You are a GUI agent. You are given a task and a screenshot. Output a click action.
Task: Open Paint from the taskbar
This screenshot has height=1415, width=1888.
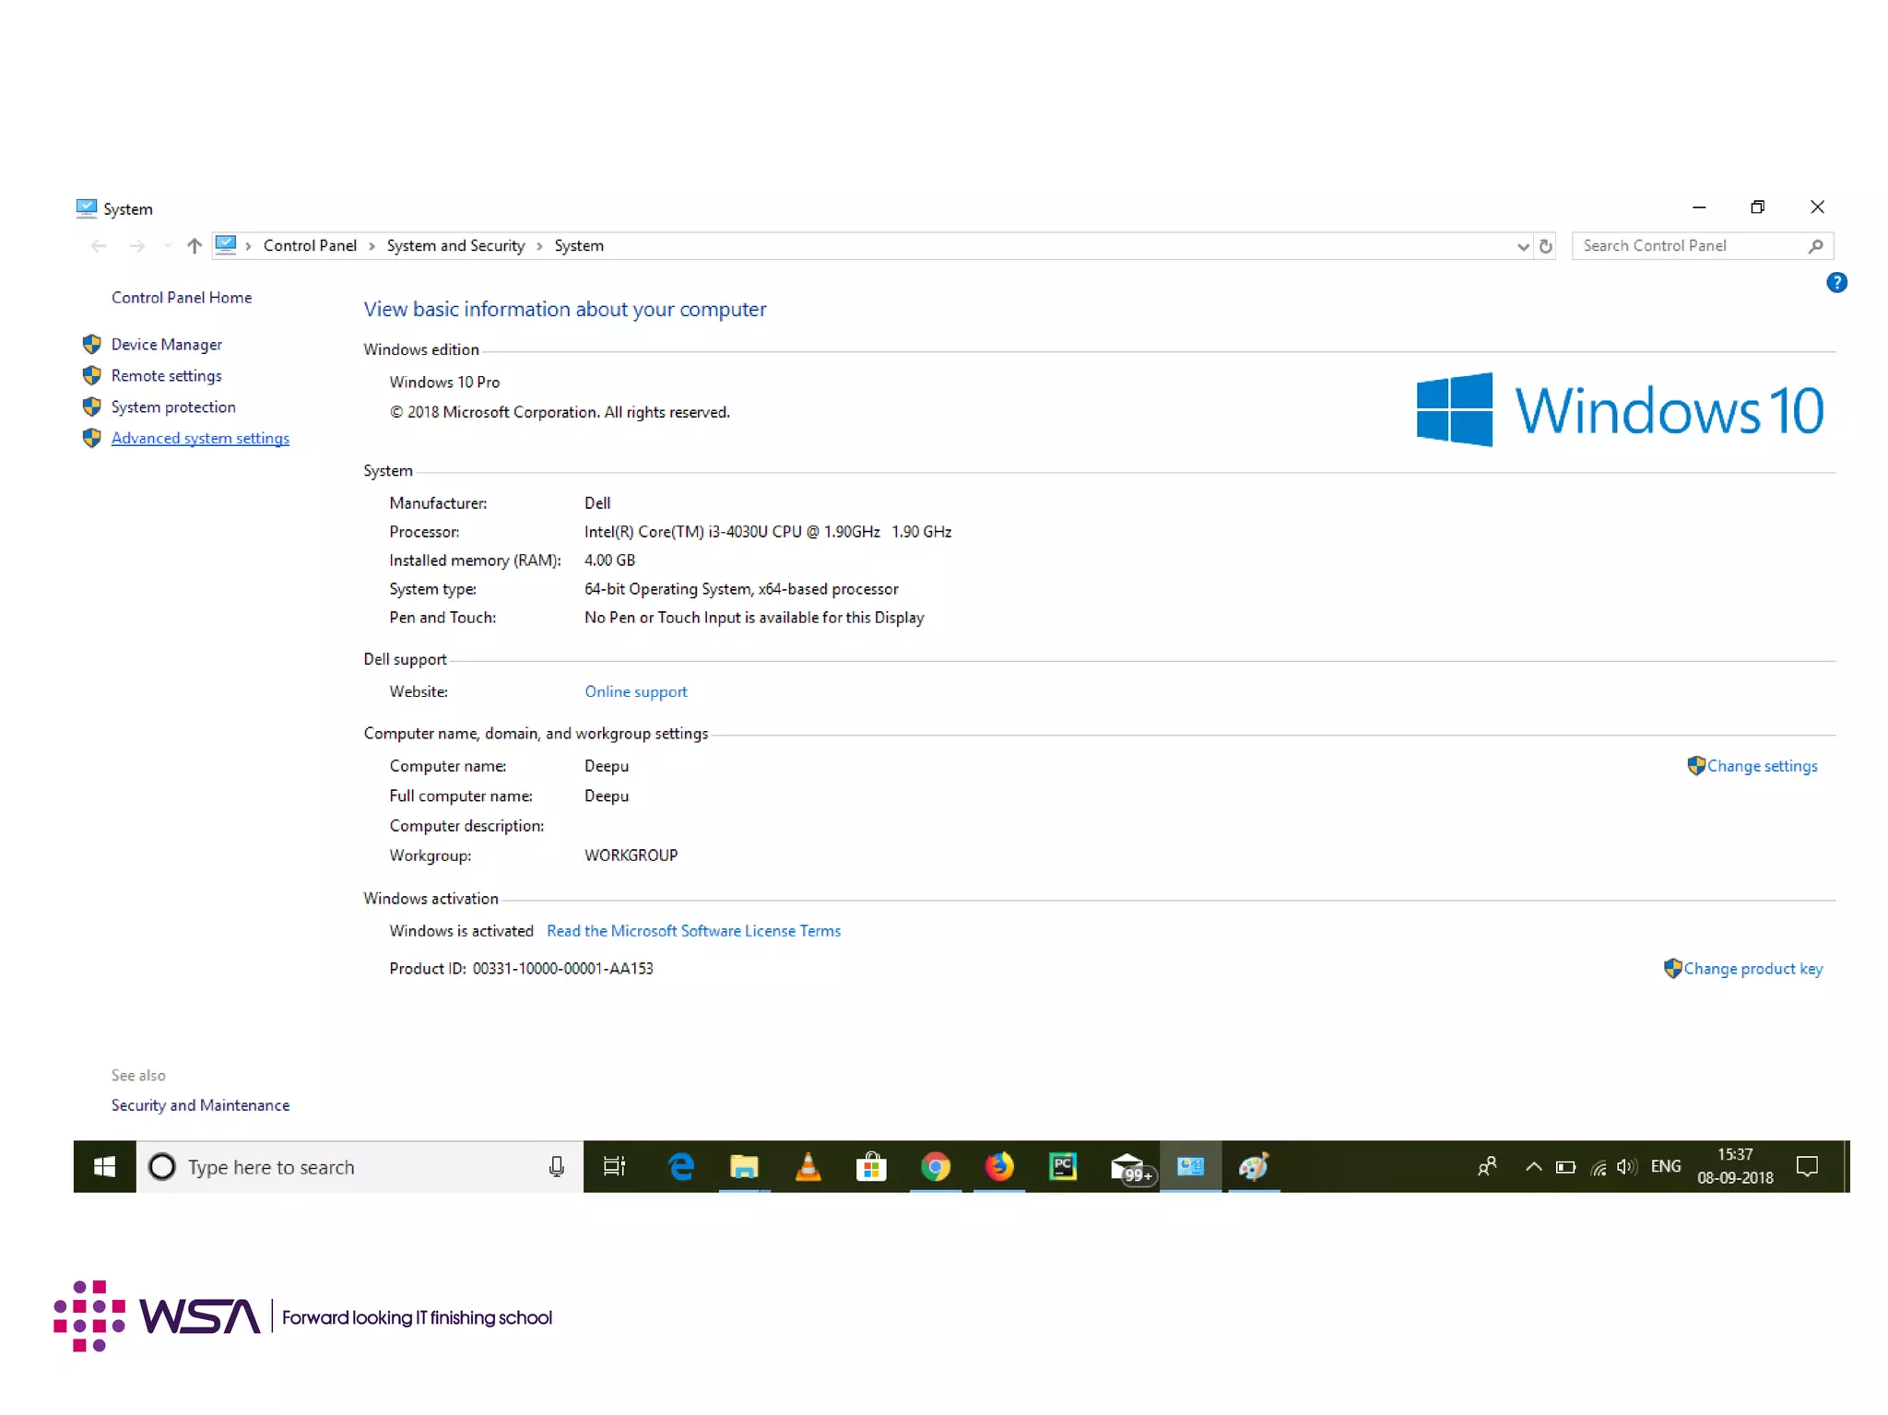point(1254,1167)
